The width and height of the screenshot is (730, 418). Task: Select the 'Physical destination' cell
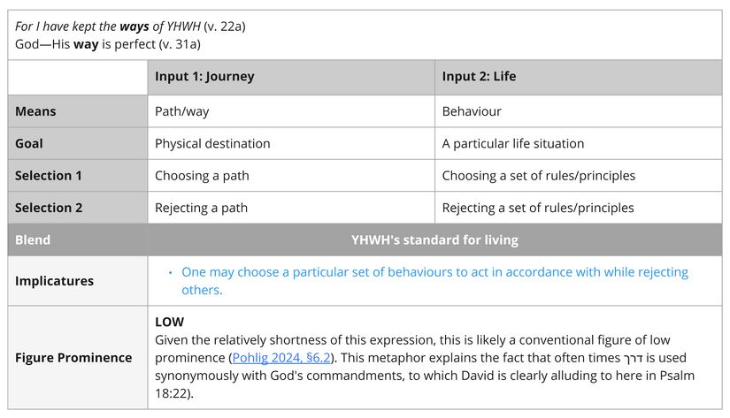click(212, 143)
